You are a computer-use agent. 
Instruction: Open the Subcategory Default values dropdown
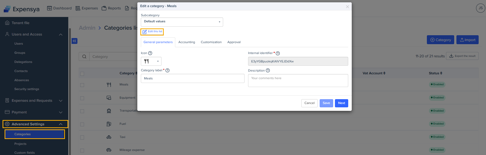182,22
